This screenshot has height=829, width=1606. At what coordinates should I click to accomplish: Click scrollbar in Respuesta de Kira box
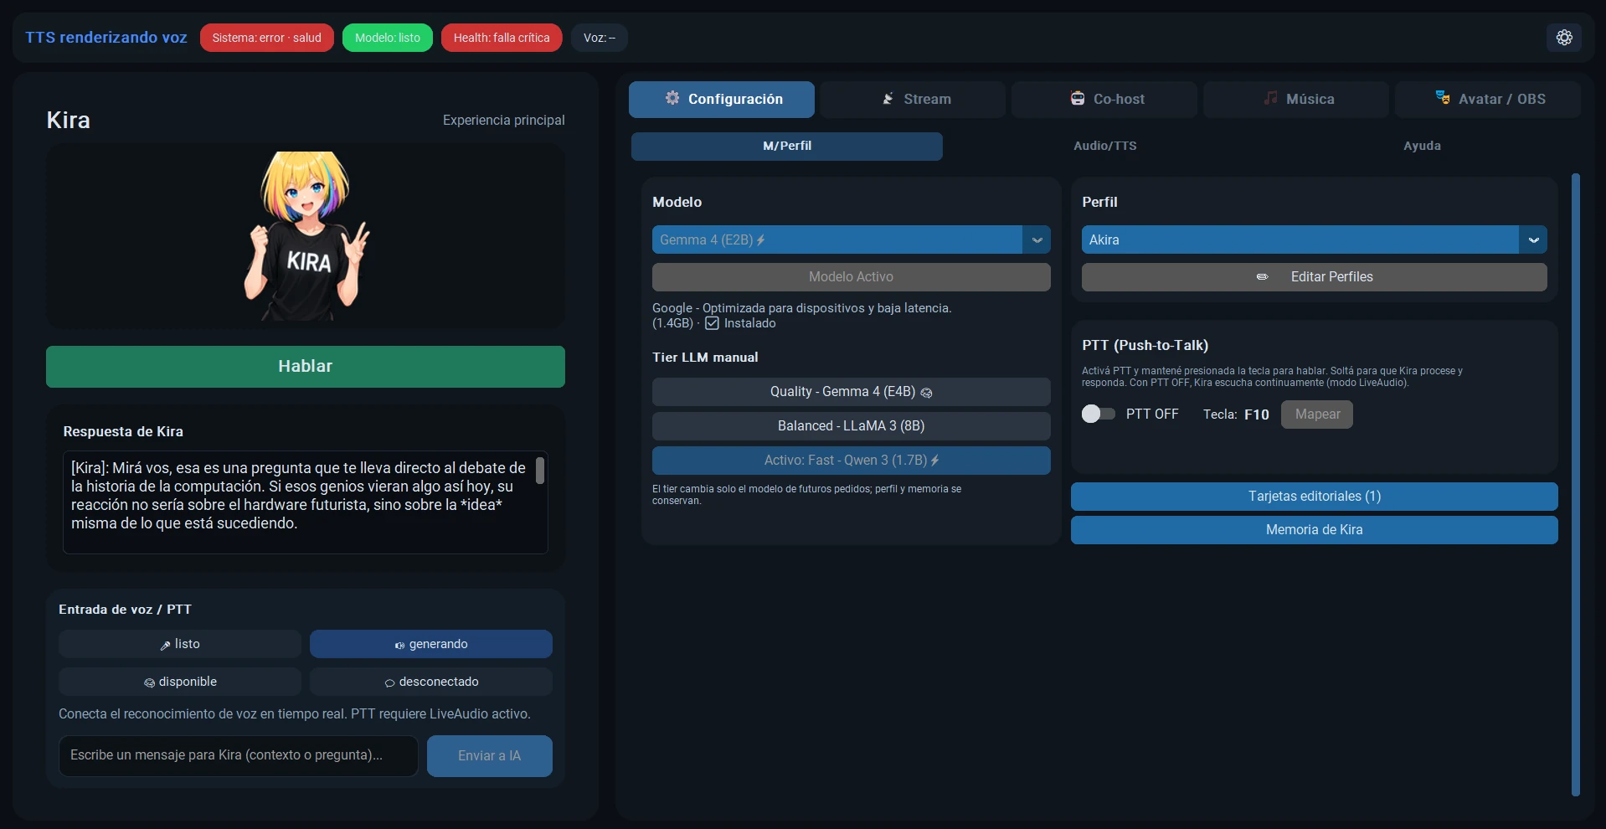pyautogui.click(x=540, y=471)
